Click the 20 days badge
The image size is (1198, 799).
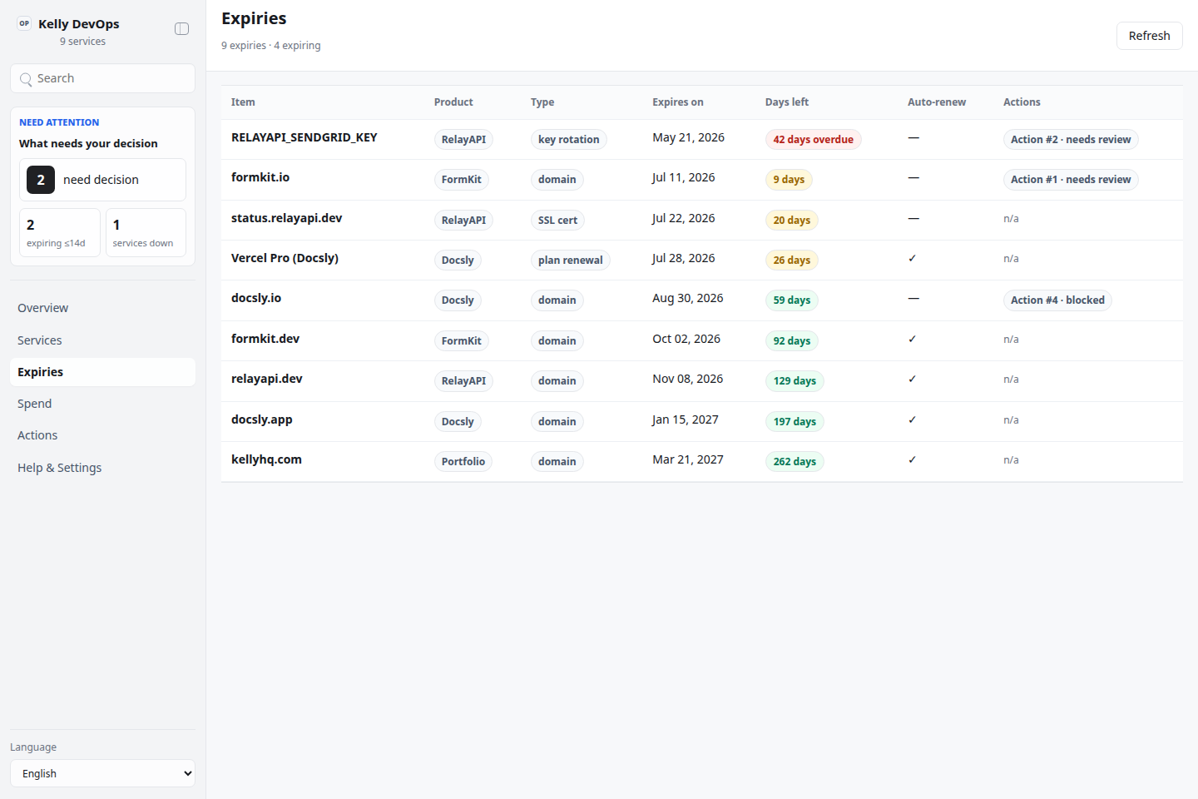[x=792, y=221]
